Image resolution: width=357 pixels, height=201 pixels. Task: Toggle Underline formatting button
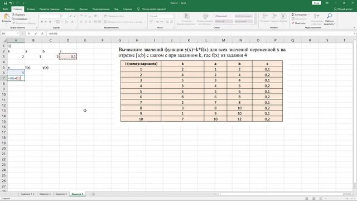50,22
